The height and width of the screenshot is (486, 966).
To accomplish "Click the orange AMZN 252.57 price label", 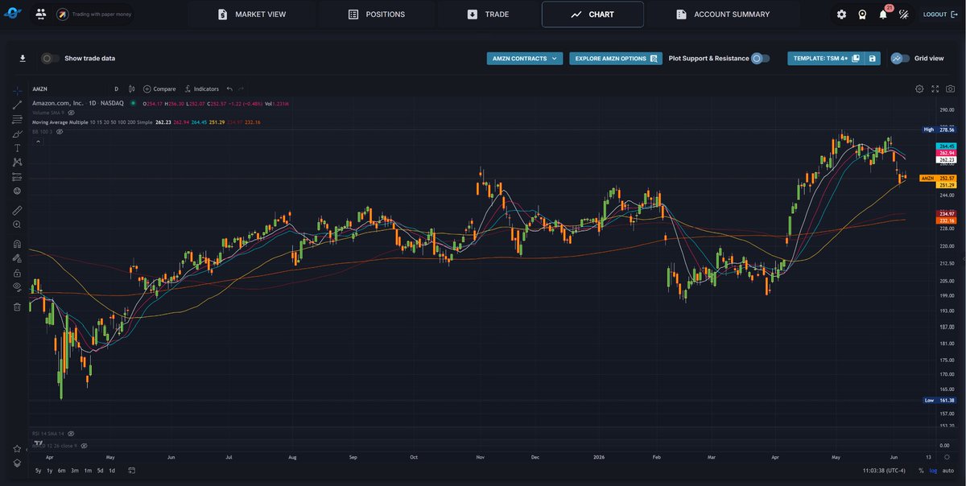I will (938, 178).
